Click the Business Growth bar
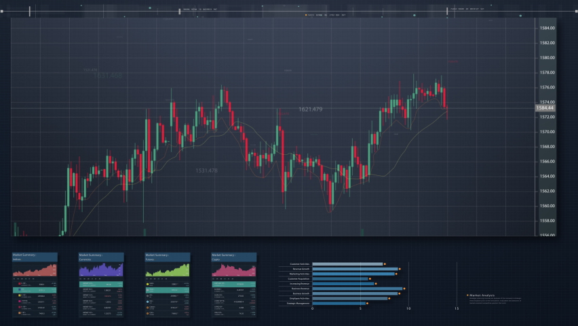The width and height of the screenshot is (578, 326). point(355,293)
